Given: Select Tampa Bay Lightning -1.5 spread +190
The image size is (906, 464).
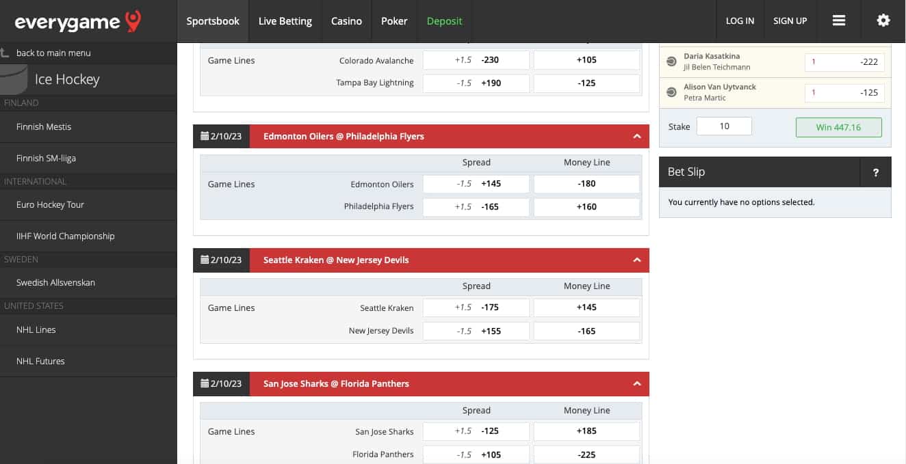Looking at the screenshot, I should [x=476, y=83].
